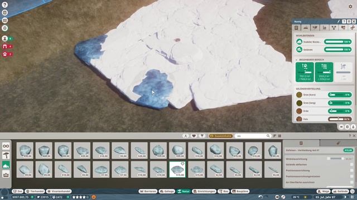357x200 pixels.
Task: Select the last flat ice slab thumbnail in bottom row
Action: pyautogui.click(x=273, y=169)
